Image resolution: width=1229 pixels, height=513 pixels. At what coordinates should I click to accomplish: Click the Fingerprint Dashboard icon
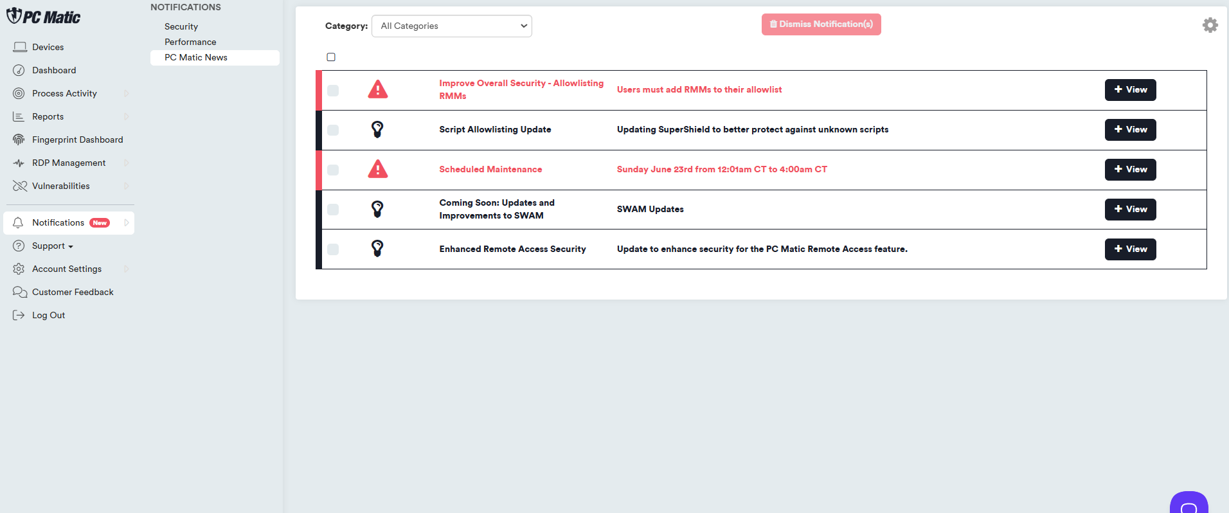pyautogui.click(x=19, y=139)
